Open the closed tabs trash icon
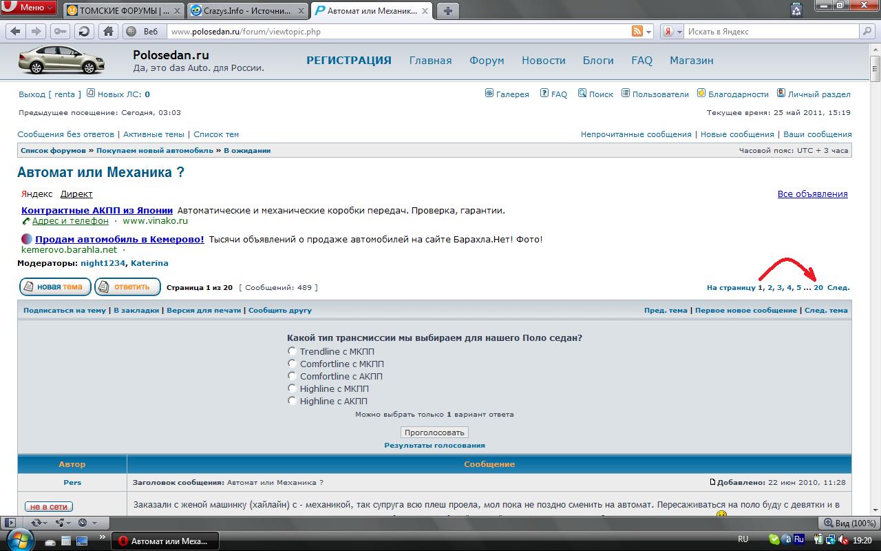The image size is (881, 551). click(796, 10)
